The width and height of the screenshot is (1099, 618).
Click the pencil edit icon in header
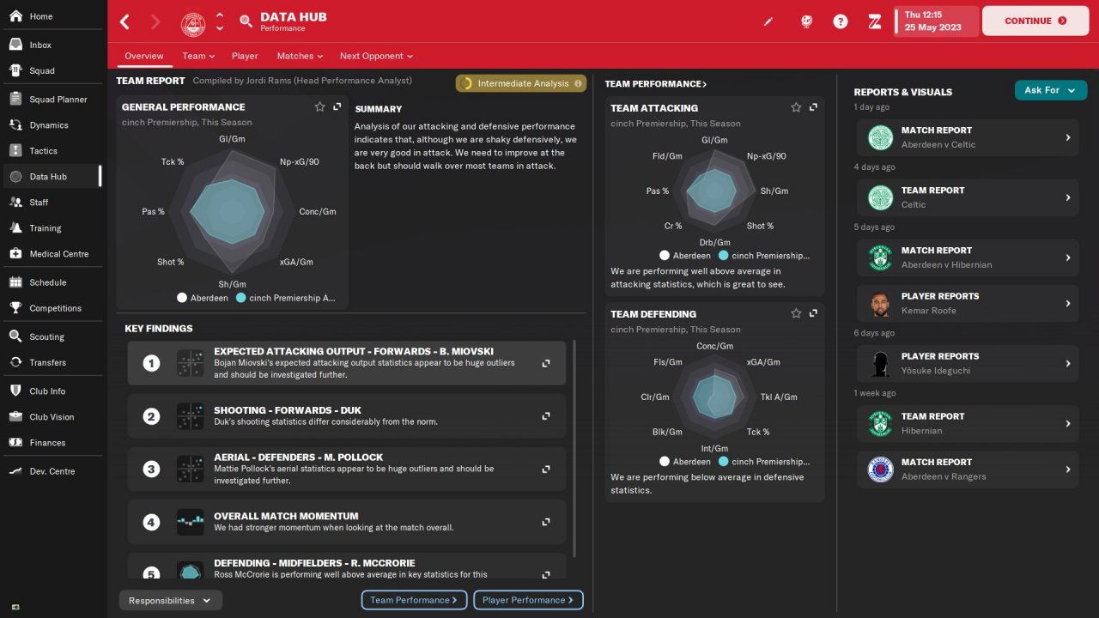tap(768, 21)
